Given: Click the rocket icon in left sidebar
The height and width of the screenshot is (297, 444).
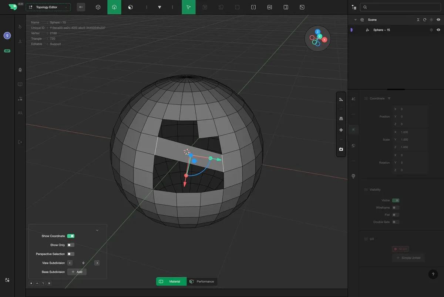Looking at the screenshot, I should tap(20, 70).
